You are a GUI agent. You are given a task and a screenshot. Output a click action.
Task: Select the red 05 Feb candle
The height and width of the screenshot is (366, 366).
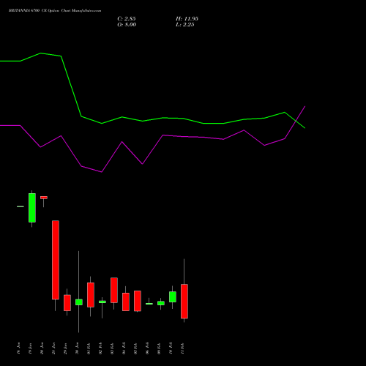click(138, 301)
